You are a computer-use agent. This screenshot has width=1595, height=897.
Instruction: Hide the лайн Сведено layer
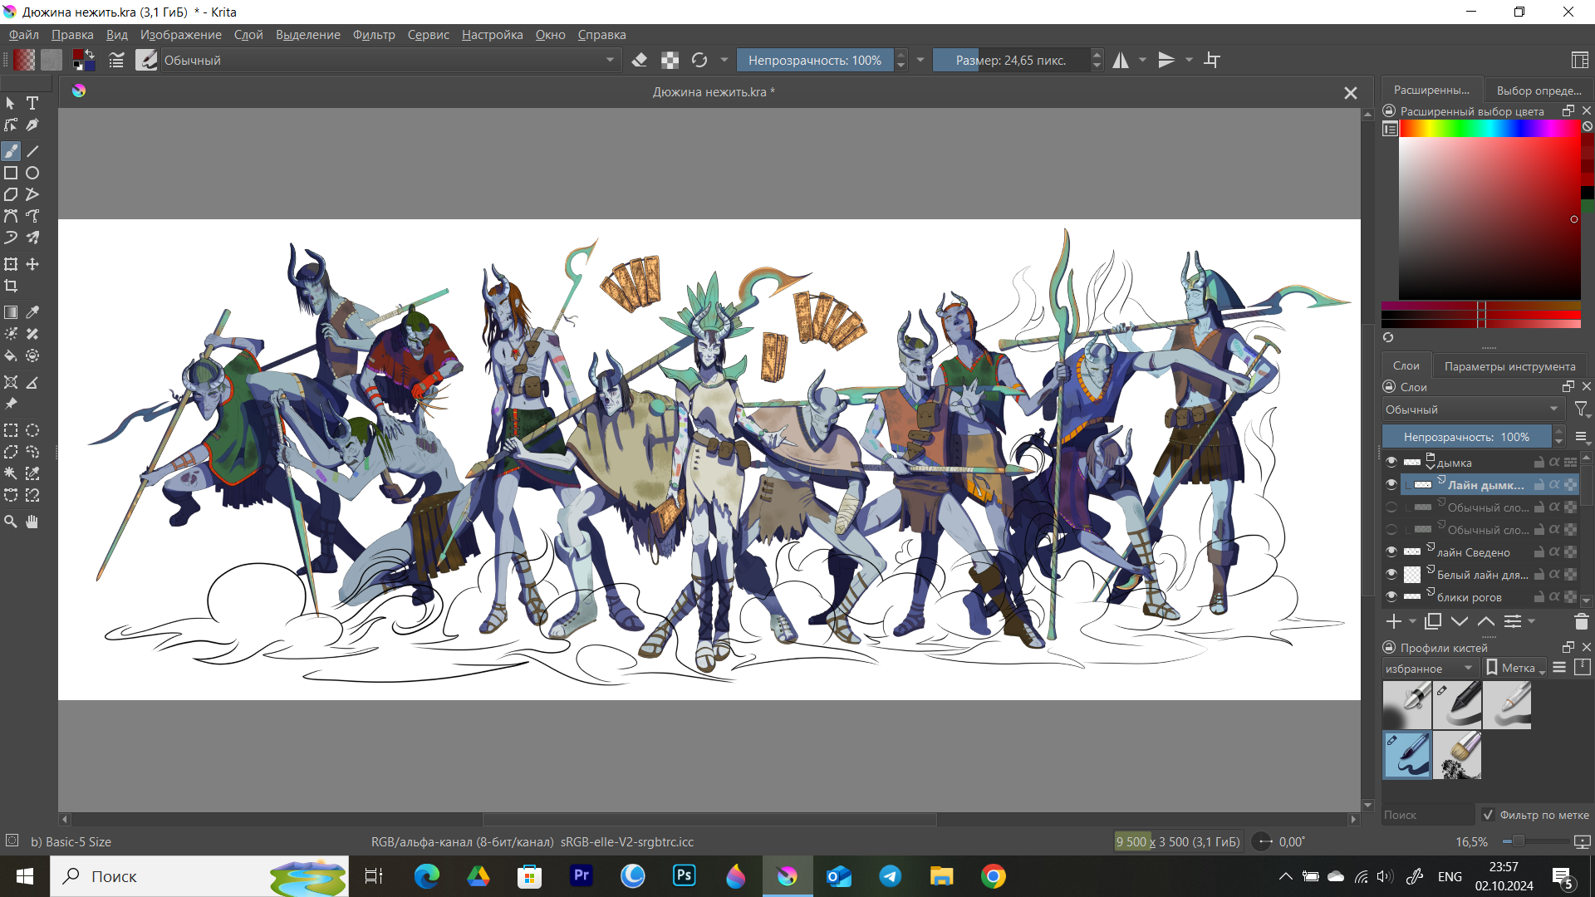[1391, 552]
